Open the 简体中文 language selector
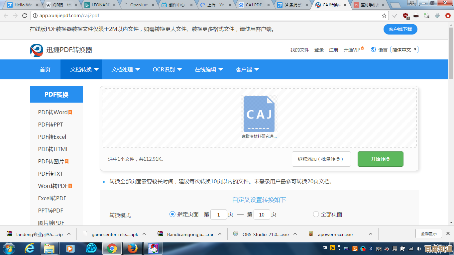Screen dimensions: 454x255 [x=404, y=49]
